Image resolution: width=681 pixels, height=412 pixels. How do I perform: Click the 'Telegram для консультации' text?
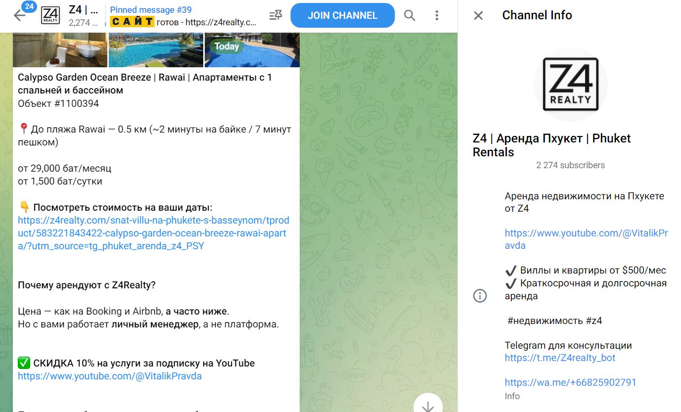(x=568, y=345)
